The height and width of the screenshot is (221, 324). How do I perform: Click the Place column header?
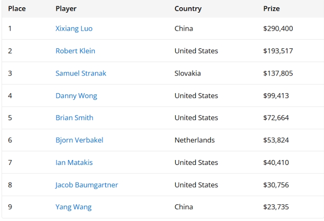tap(17, 9)
